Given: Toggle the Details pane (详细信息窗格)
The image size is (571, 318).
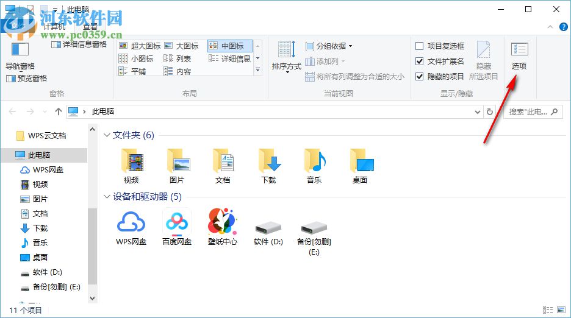Looking at the screenshot, I should click(79, 44).
